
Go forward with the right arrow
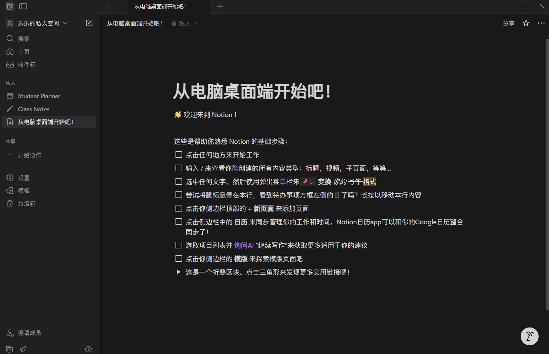(x=119, y=6)
